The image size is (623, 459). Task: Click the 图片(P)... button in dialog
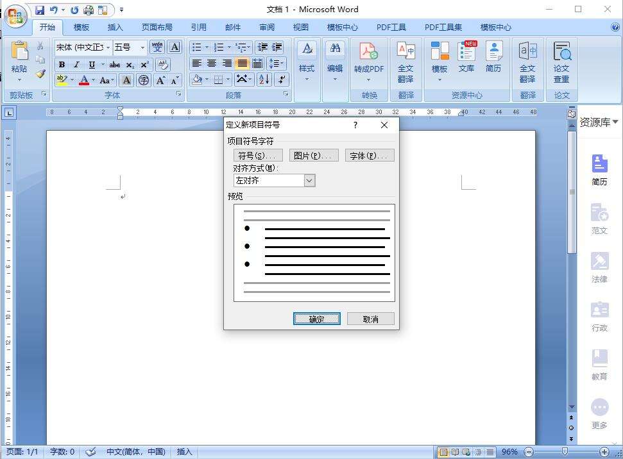(314, 156)
